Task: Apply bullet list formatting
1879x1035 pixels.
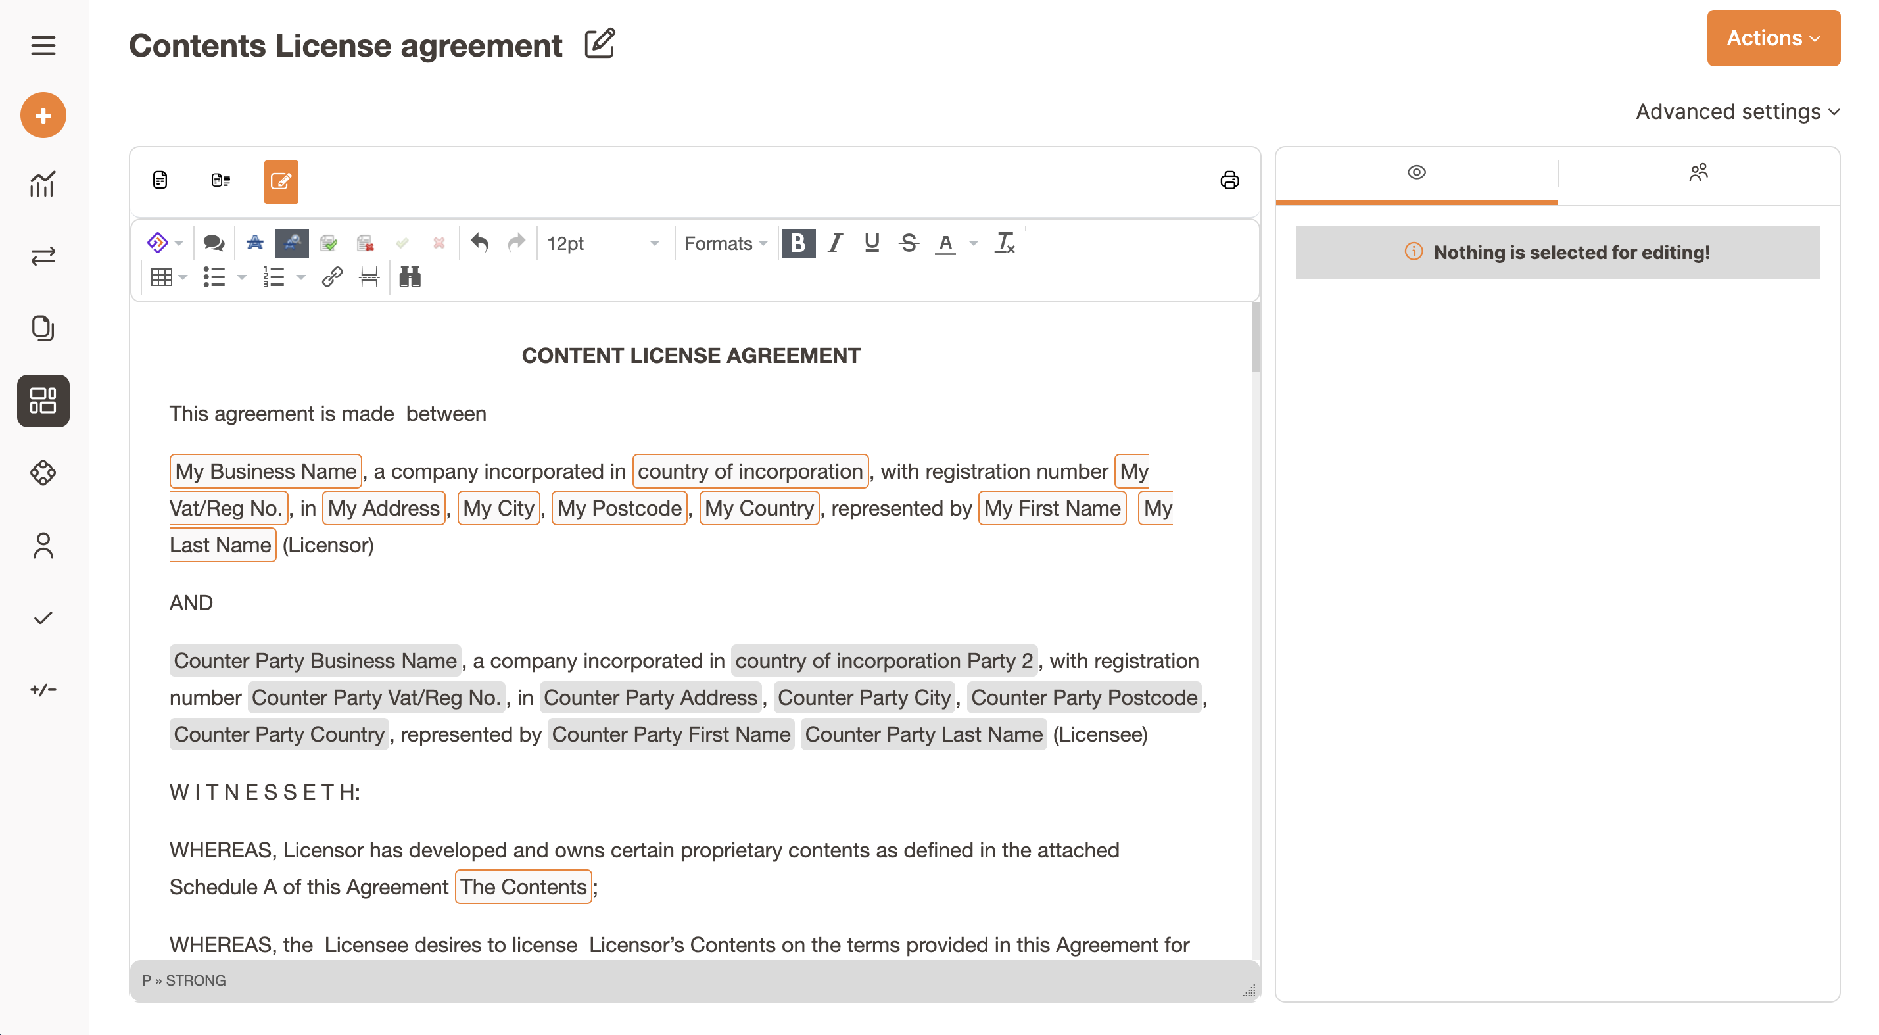Action: click(x=214, y=277)
